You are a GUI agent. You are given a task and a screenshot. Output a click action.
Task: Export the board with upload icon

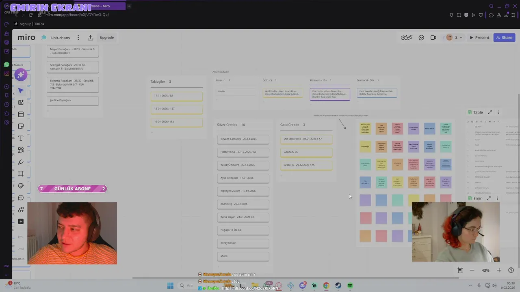coord(90,38)
